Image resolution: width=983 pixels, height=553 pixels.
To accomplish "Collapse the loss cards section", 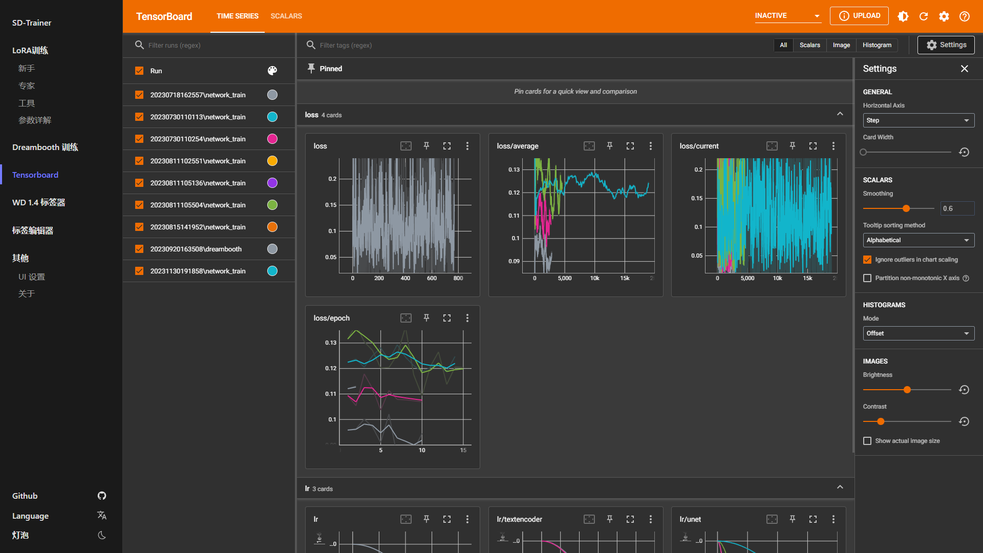I will (x=840, y=114).
